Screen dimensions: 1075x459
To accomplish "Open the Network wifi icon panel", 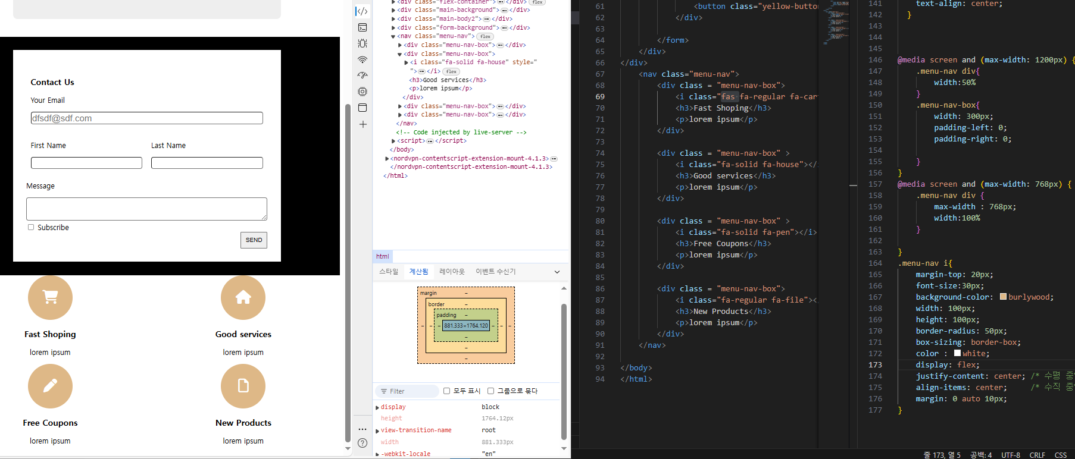I will coord(362,59).
